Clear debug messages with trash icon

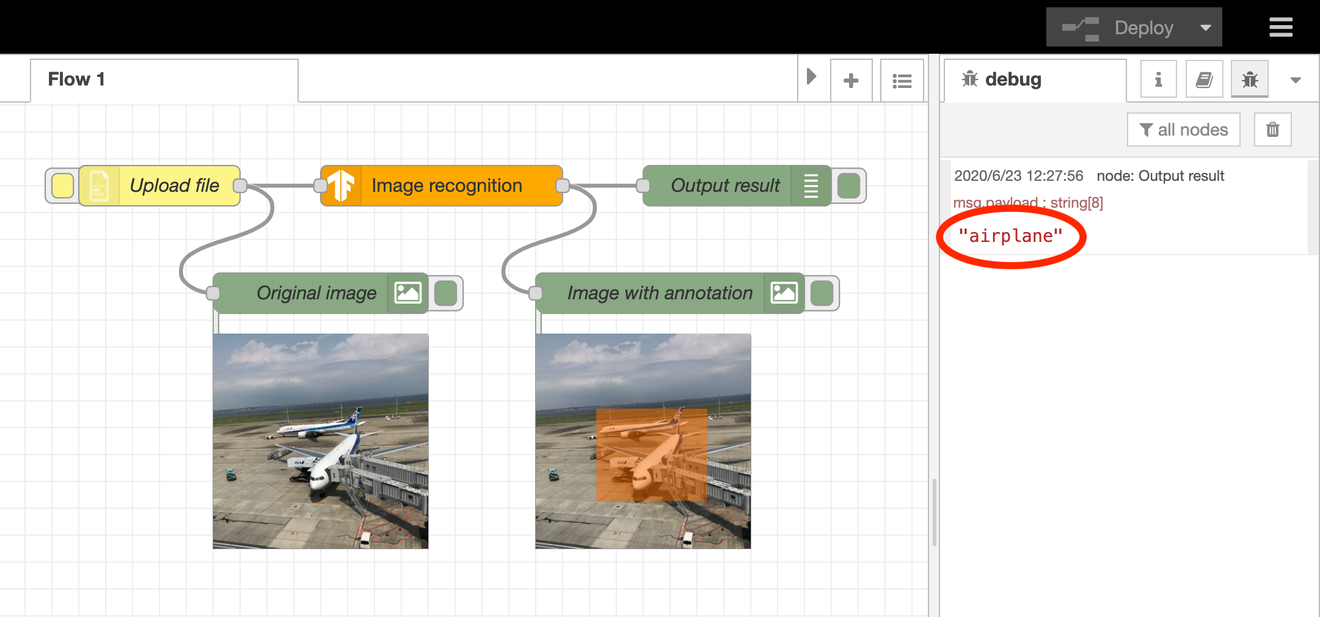(x=1272, y=130)
